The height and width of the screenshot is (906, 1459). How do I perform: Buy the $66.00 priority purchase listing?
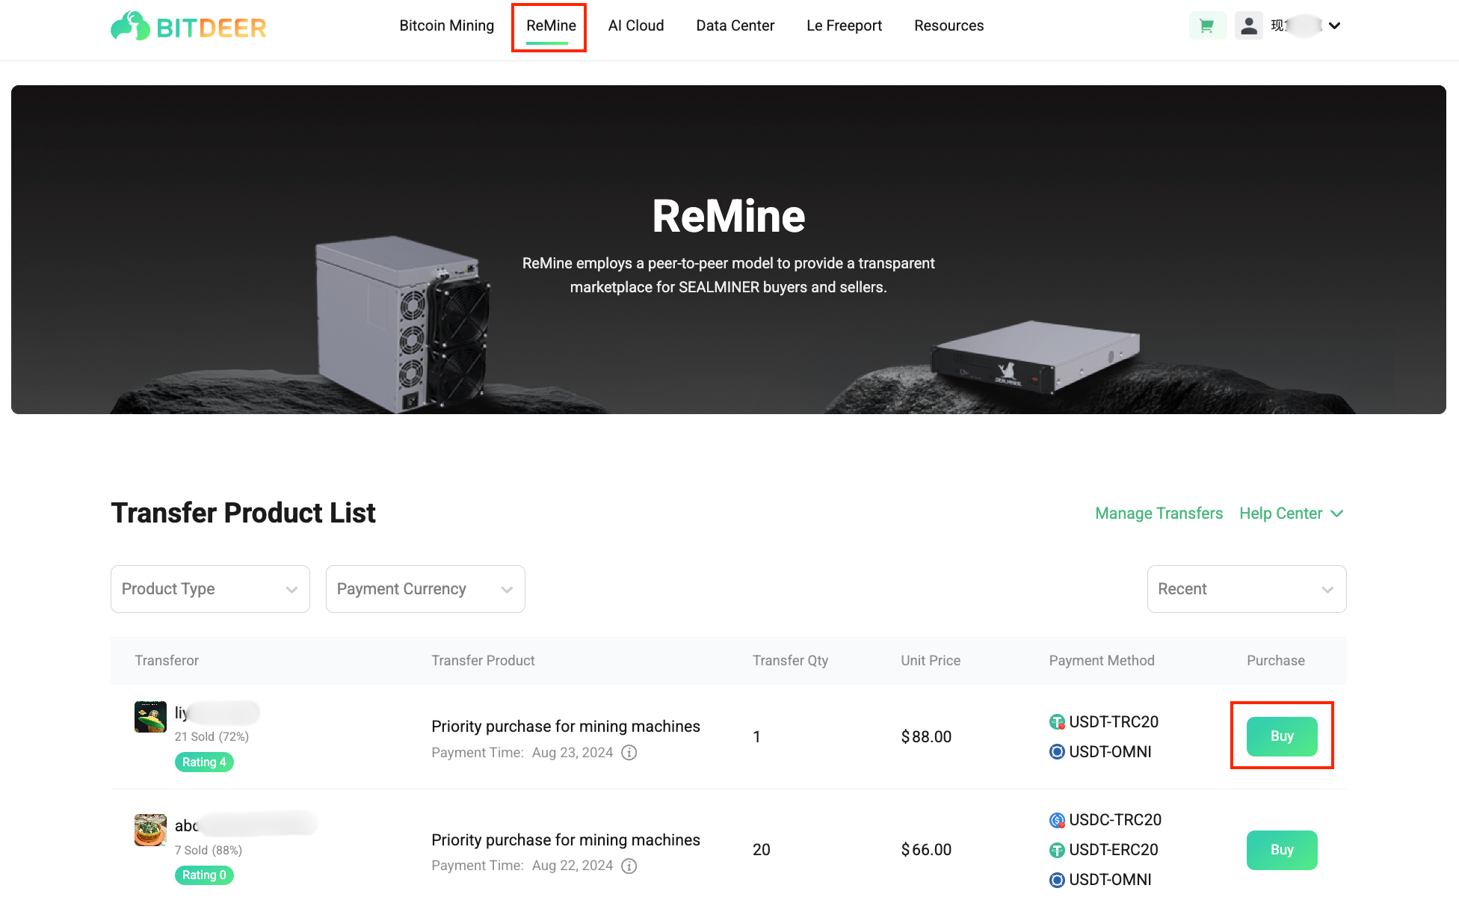tap(1282, 850)
